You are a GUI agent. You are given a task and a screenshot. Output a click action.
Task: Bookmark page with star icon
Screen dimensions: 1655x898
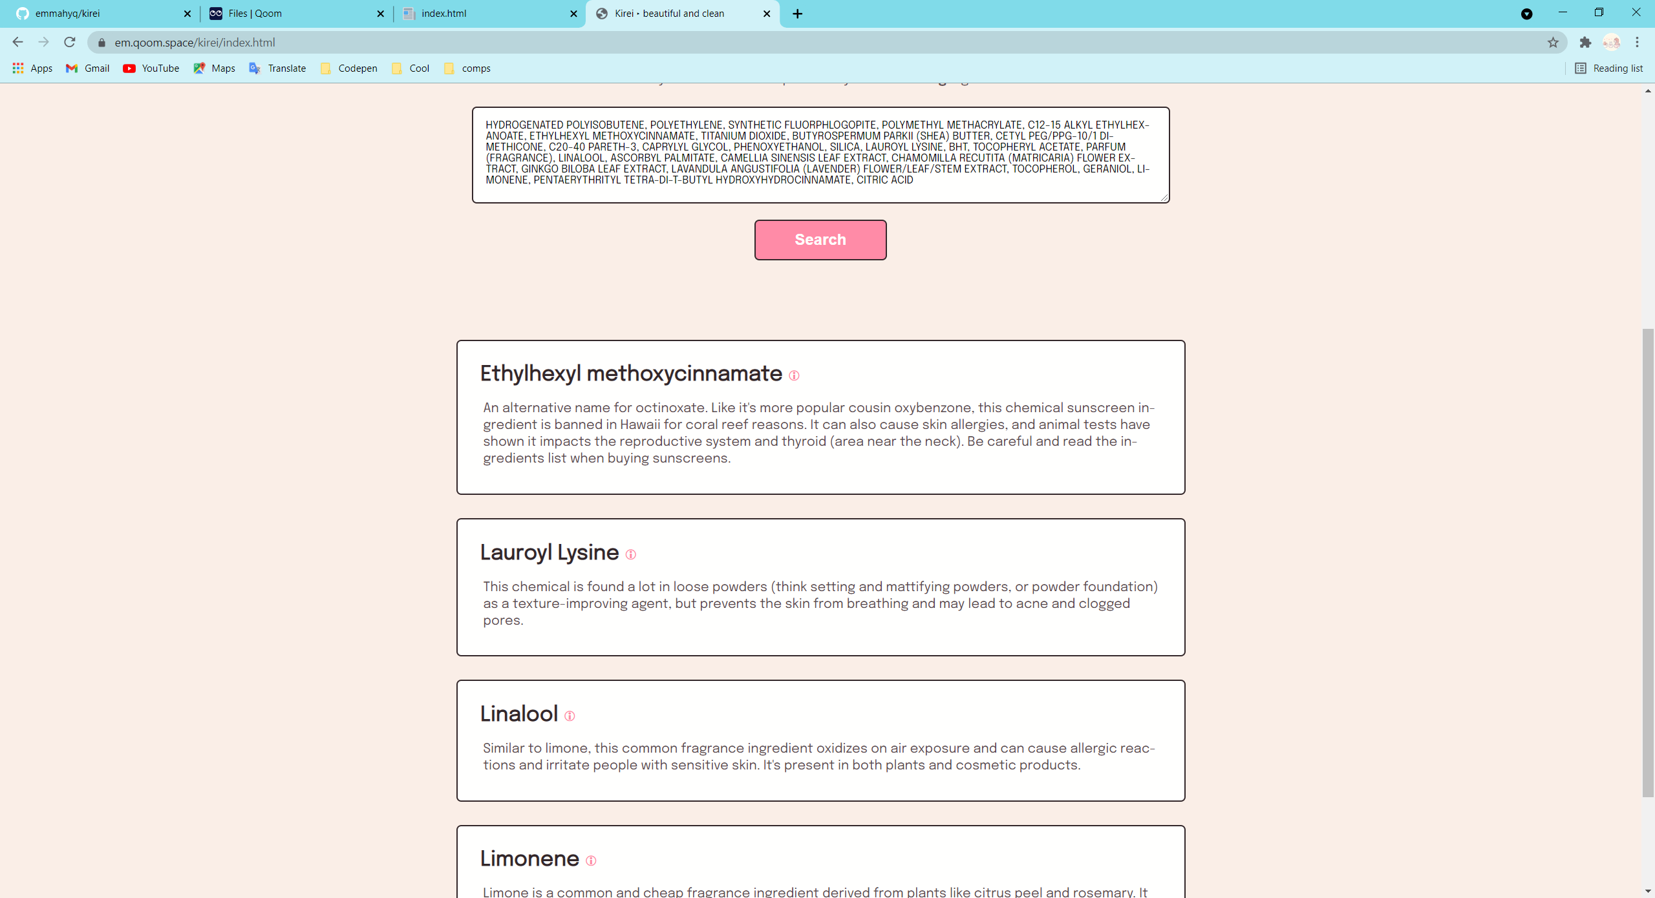point(1553,43)
